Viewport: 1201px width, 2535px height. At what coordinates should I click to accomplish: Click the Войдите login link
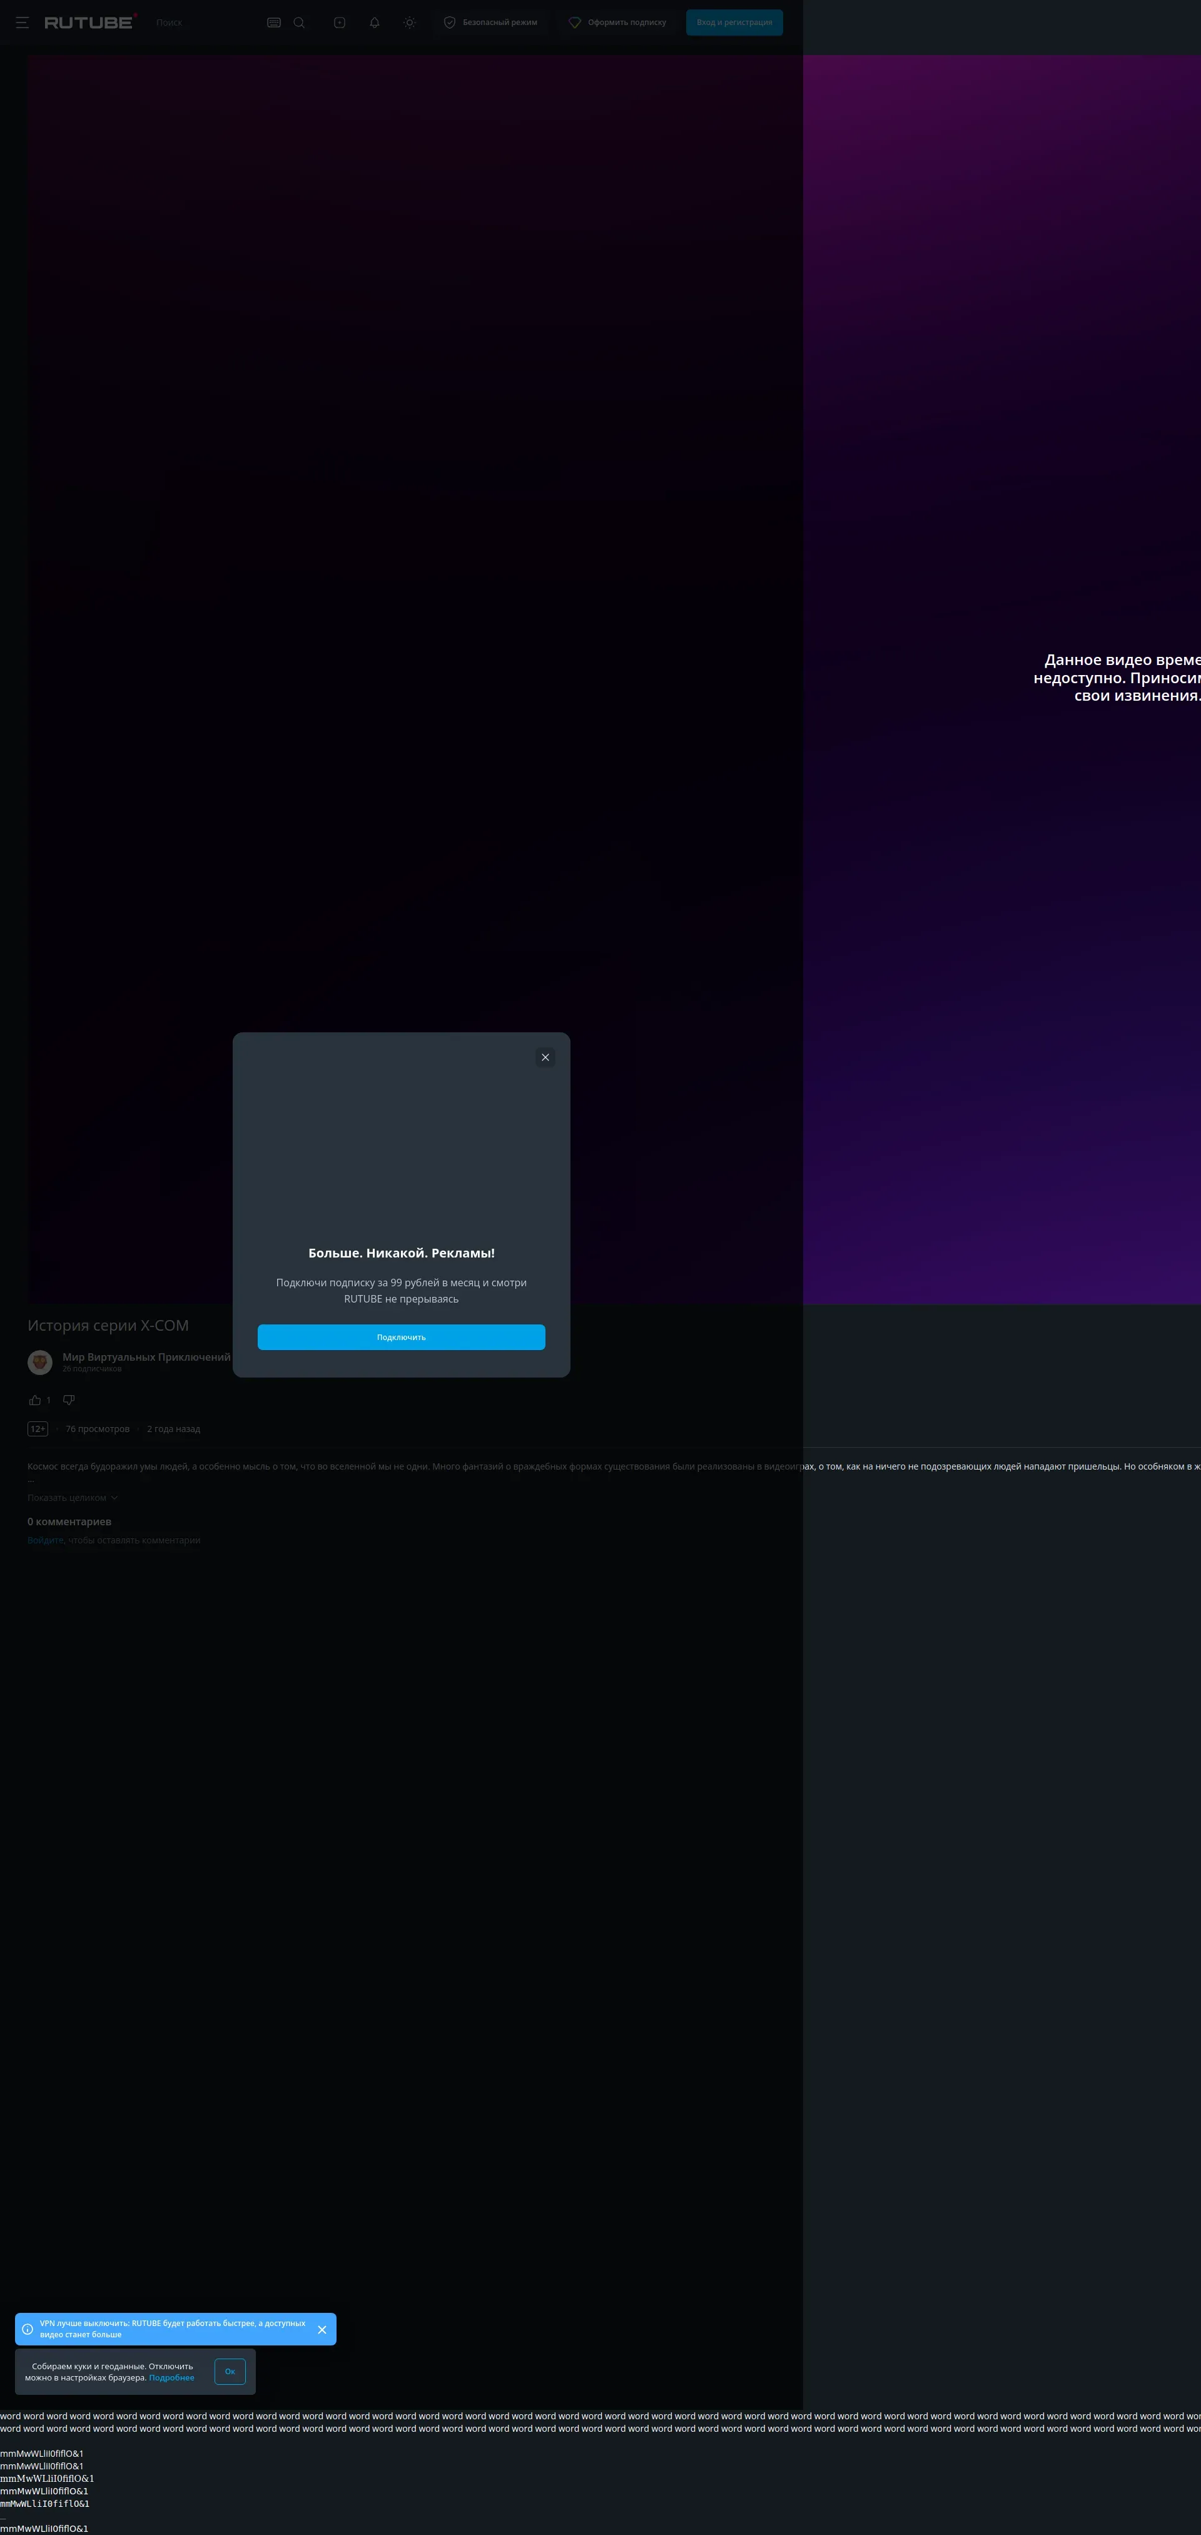45,1540
